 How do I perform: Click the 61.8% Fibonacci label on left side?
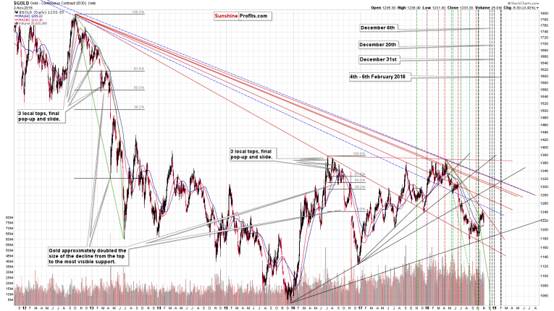[x=139, y=69]
